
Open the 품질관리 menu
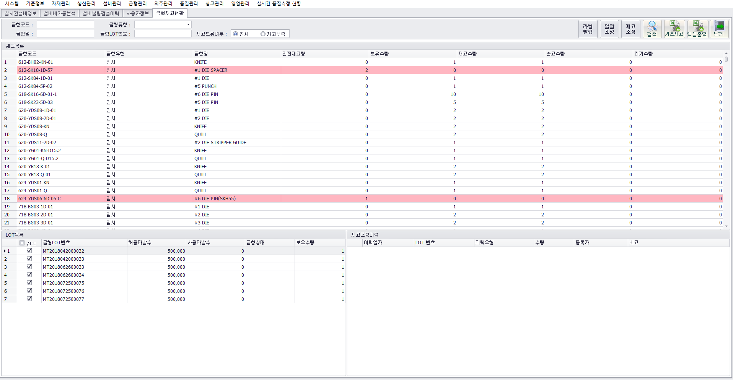pos(189,3)
